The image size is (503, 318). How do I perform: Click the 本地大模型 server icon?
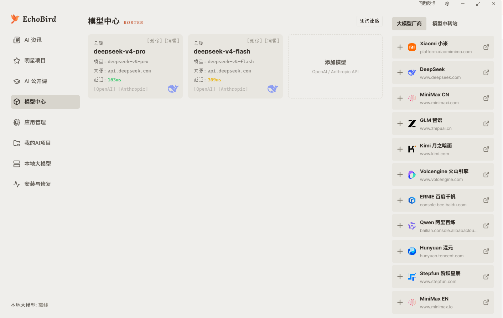click(x=17, y=164)
